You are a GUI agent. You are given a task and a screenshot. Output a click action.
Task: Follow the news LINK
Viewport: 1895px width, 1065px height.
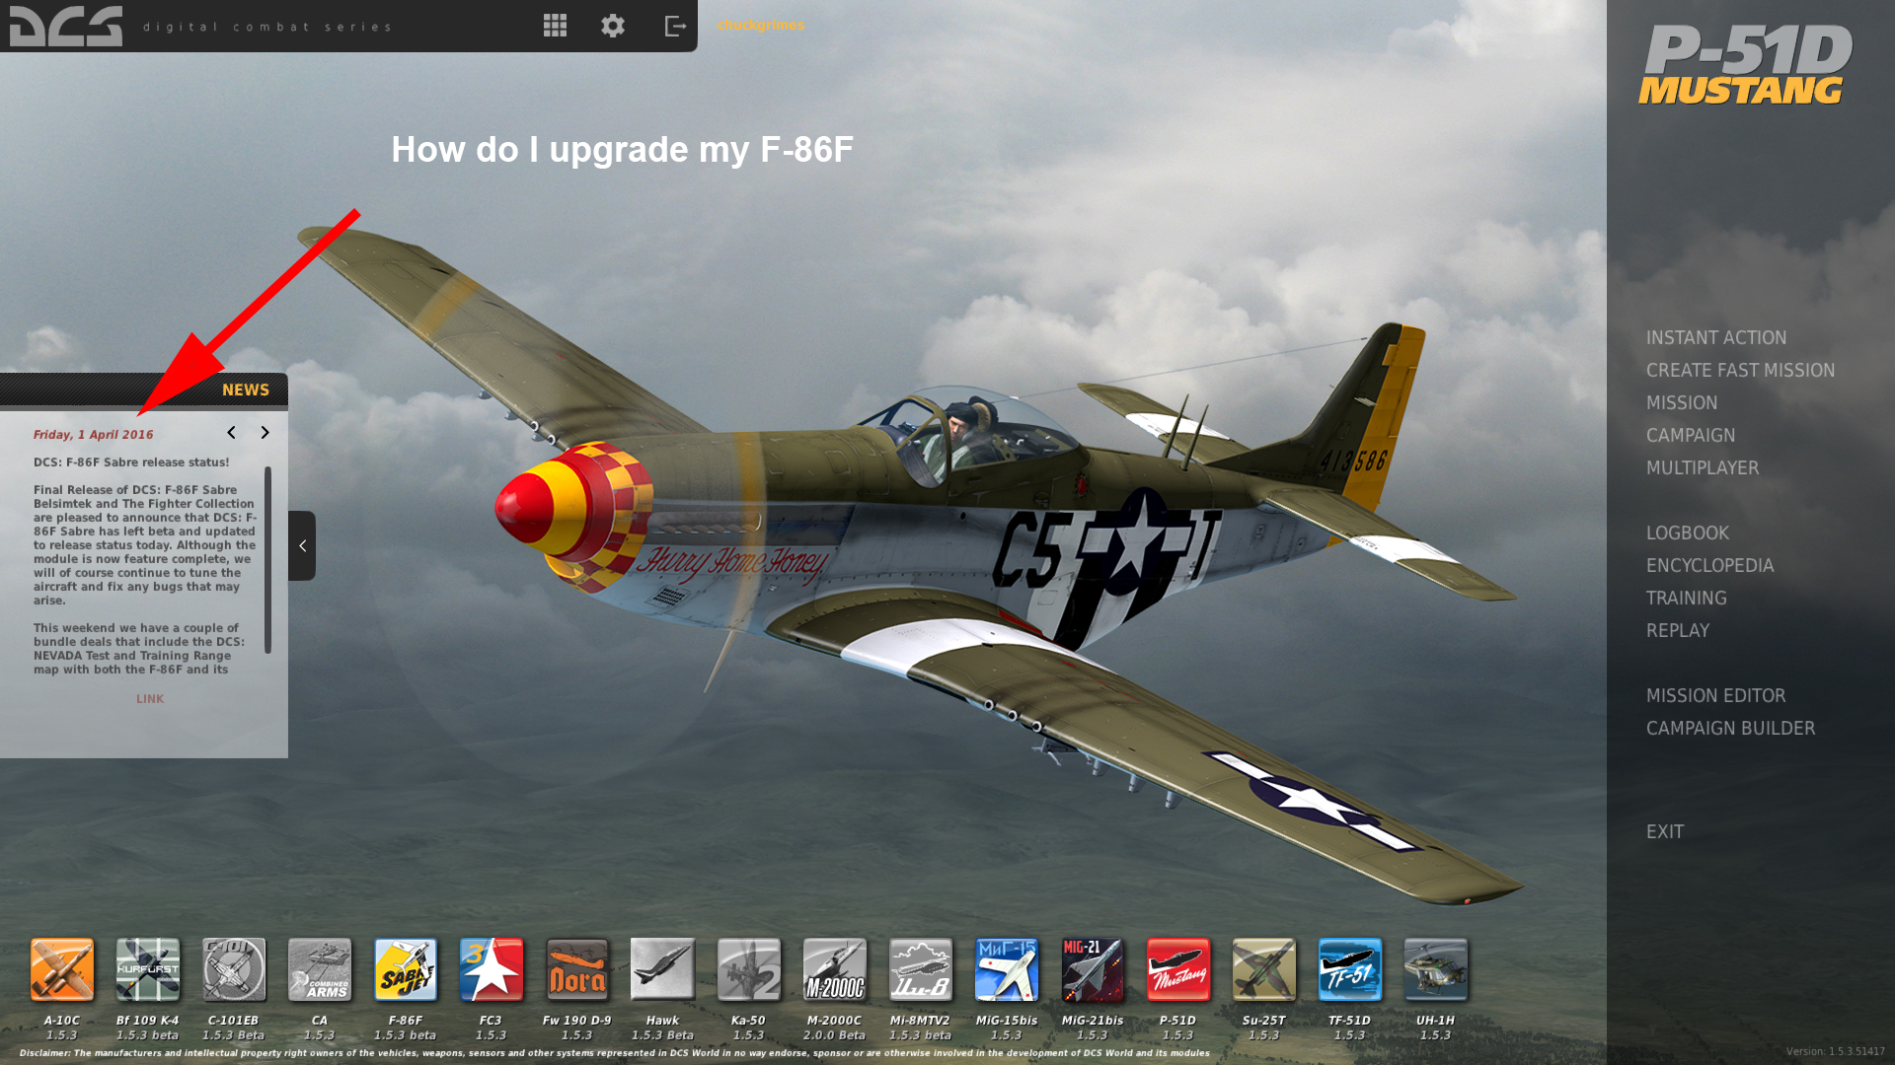(150, 699)
